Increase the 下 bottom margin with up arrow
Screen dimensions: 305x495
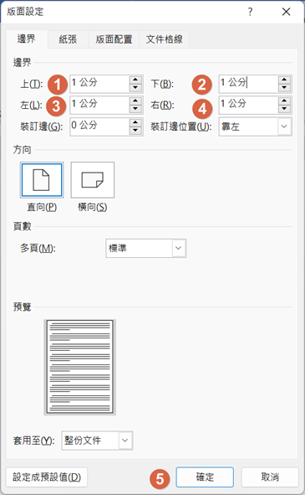click(x=284, y=80)
